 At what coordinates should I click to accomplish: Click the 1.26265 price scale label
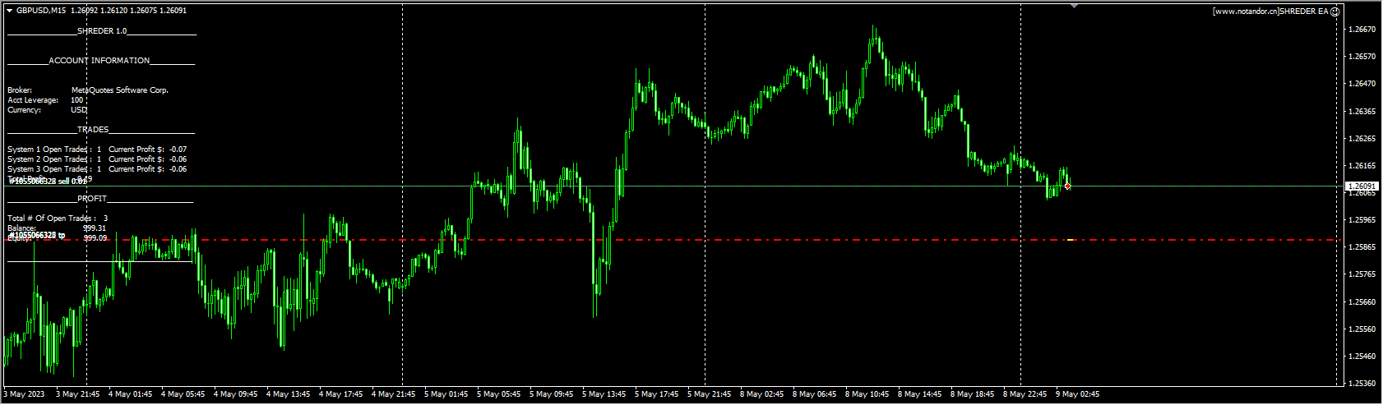[x=1362, y=138]
